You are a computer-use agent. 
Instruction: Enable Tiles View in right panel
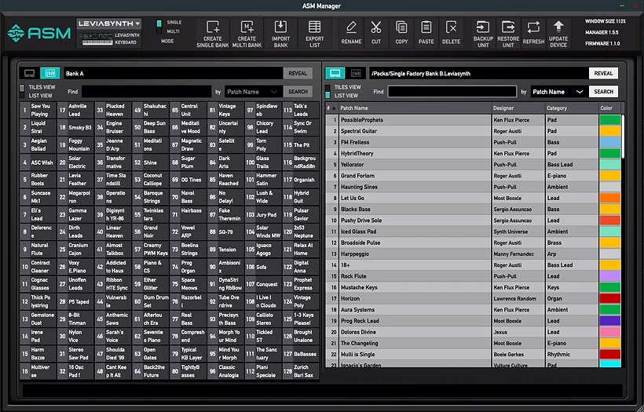tap(327, 87)
